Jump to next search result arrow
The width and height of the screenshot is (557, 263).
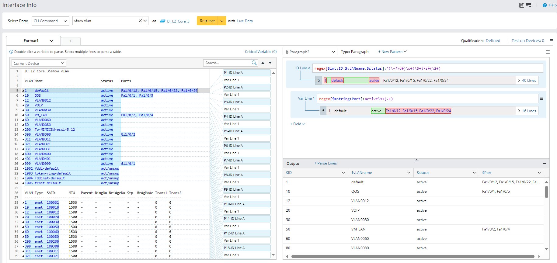pyautogui.click(x=270, y=63)
